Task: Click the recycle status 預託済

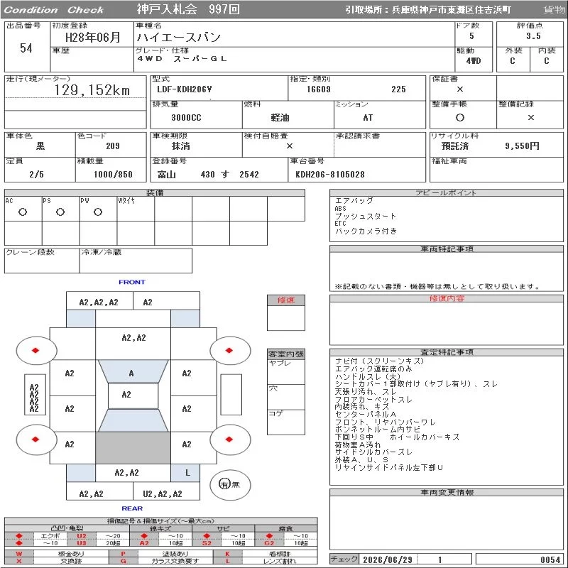Action: [x=455, y=146]
